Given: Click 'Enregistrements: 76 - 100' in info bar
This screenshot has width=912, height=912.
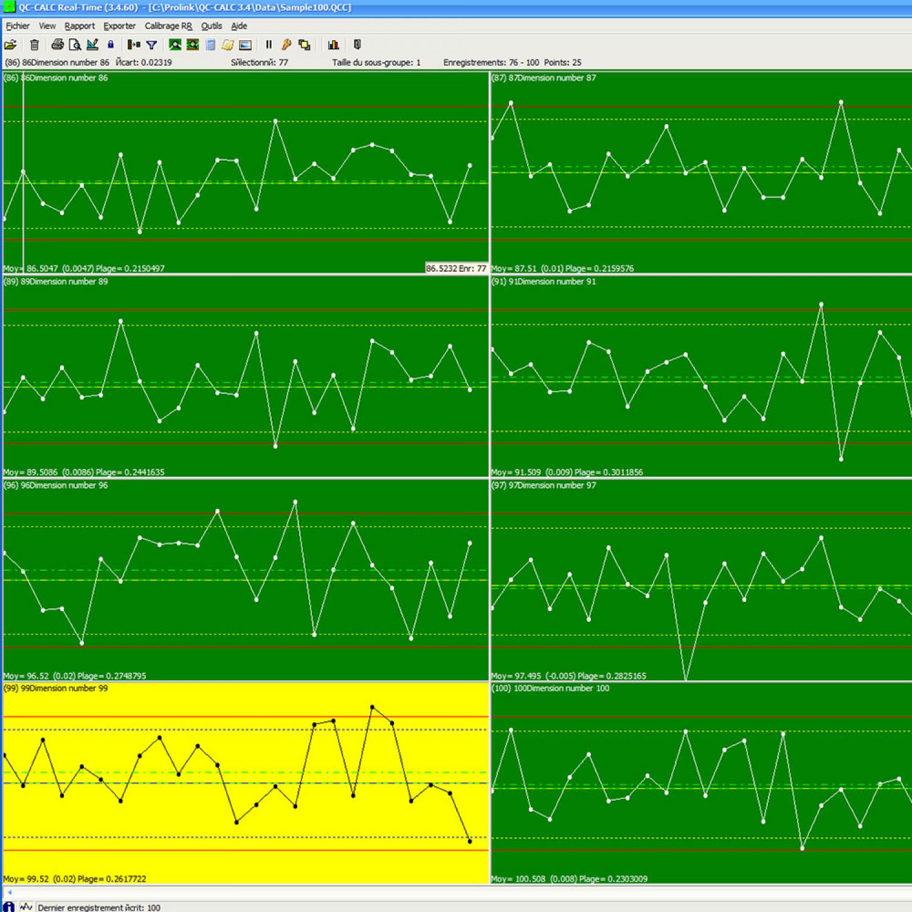Looking at the screenshot, I should coord(491,62).
